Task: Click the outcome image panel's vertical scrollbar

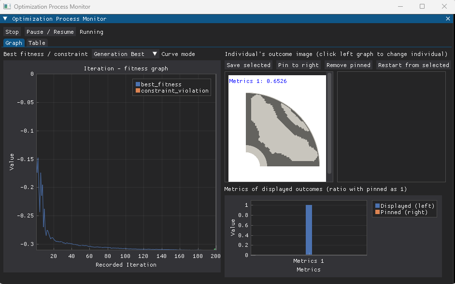Action: pos(329,123)
